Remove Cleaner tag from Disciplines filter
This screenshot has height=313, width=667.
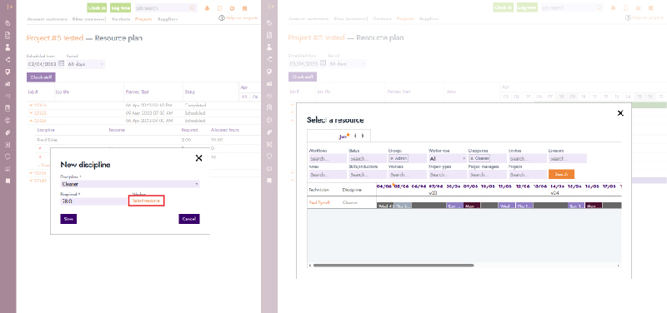click(472, 158)
